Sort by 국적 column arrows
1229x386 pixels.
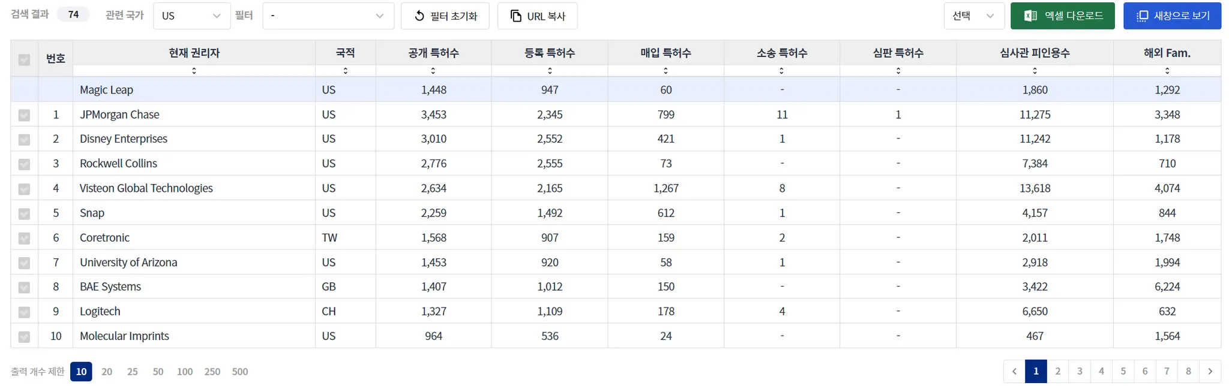346,71
